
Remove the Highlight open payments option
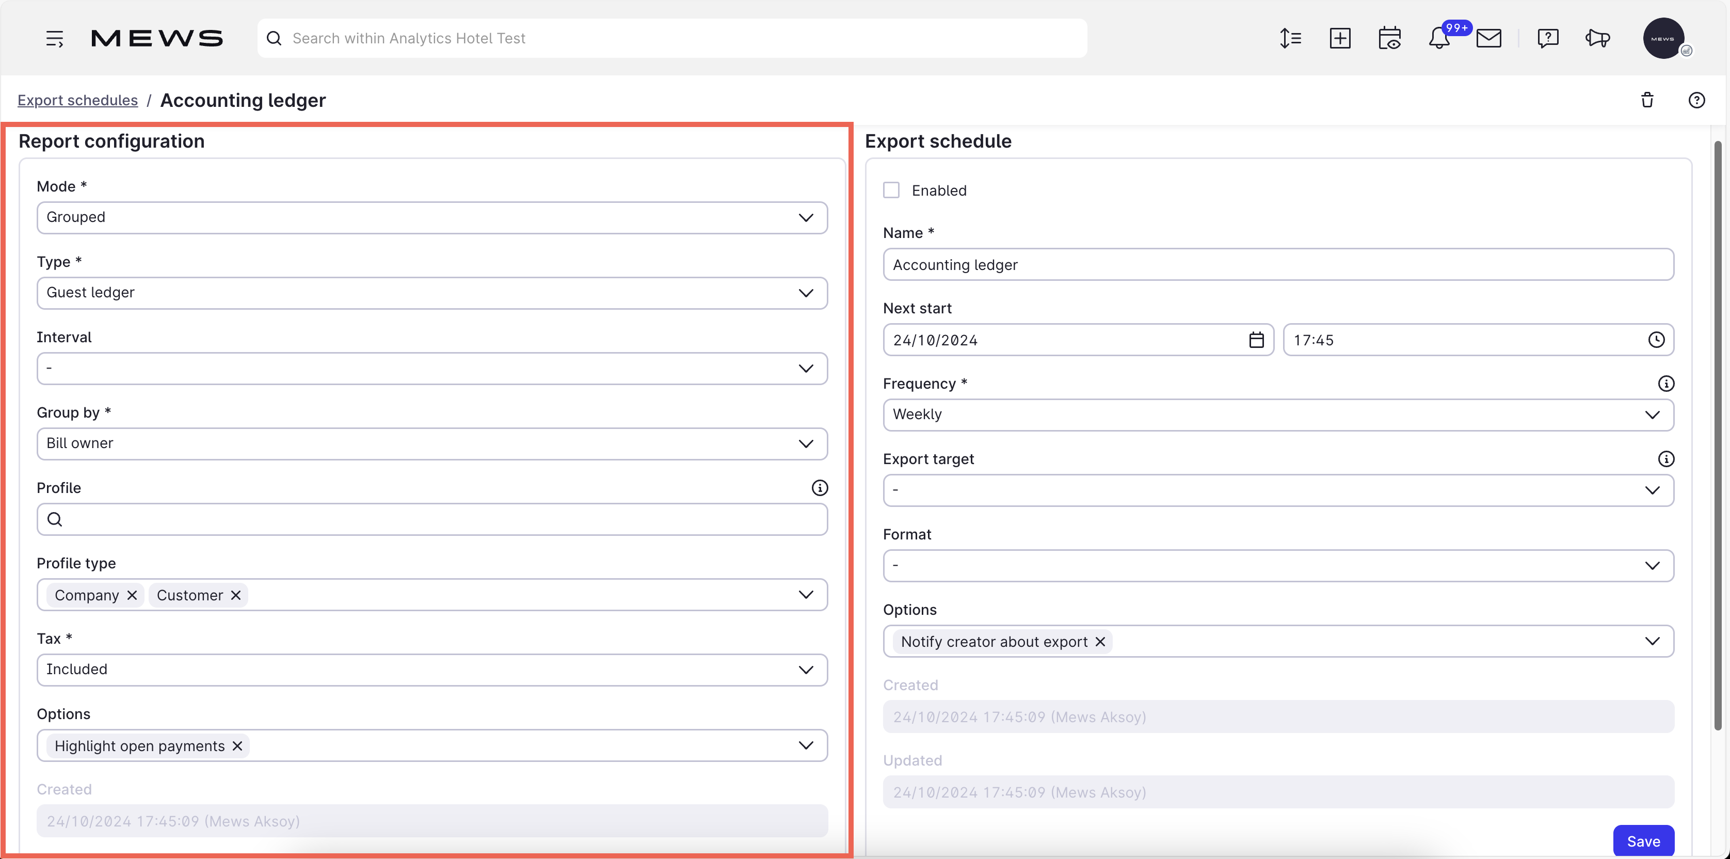[x=236, y=745]
